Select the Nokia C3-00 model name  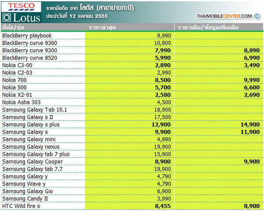point(17,65)
